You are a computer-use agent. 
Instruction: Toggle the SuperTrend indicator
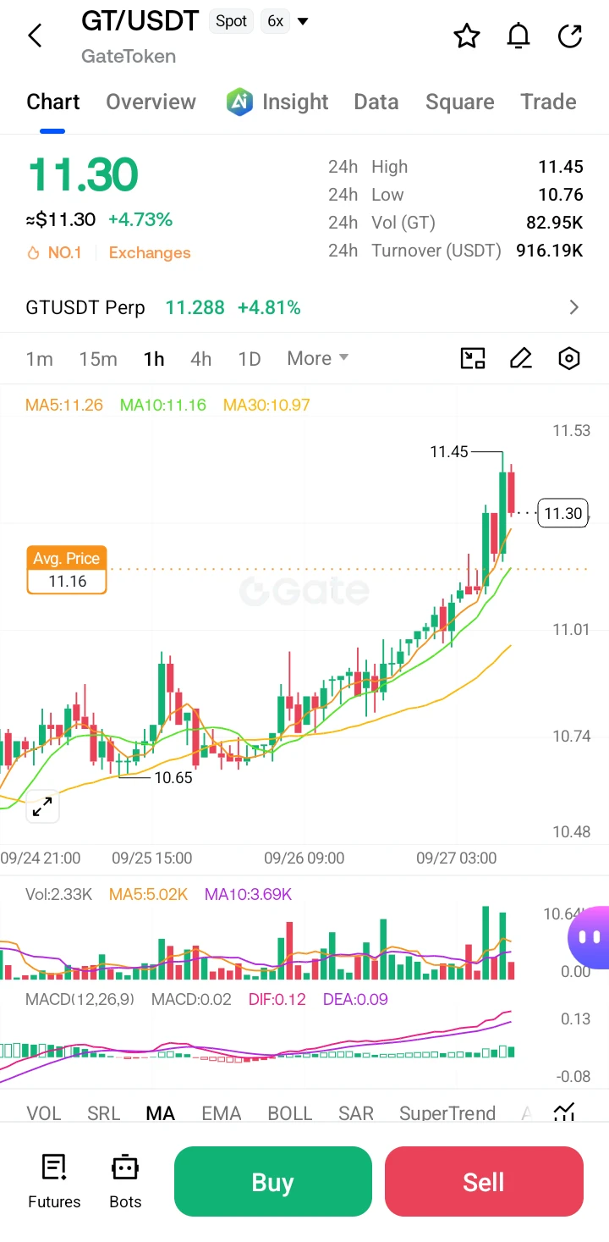pyautogui.click(x=447, y=1113)
